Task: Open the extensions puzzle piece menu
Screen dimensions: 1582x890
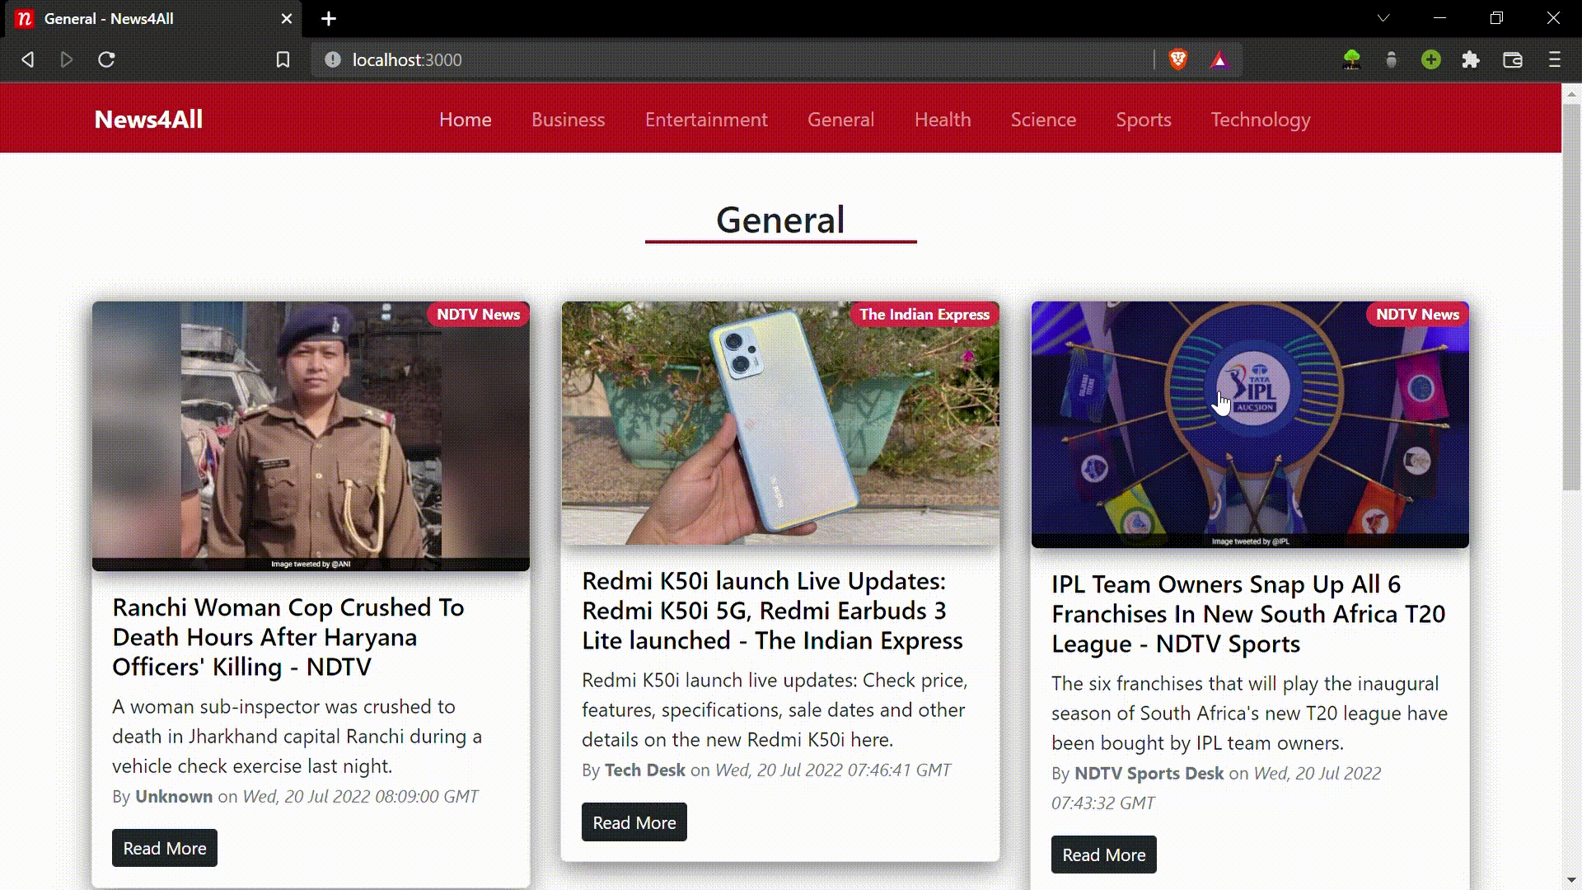Action: (1471, 59)
